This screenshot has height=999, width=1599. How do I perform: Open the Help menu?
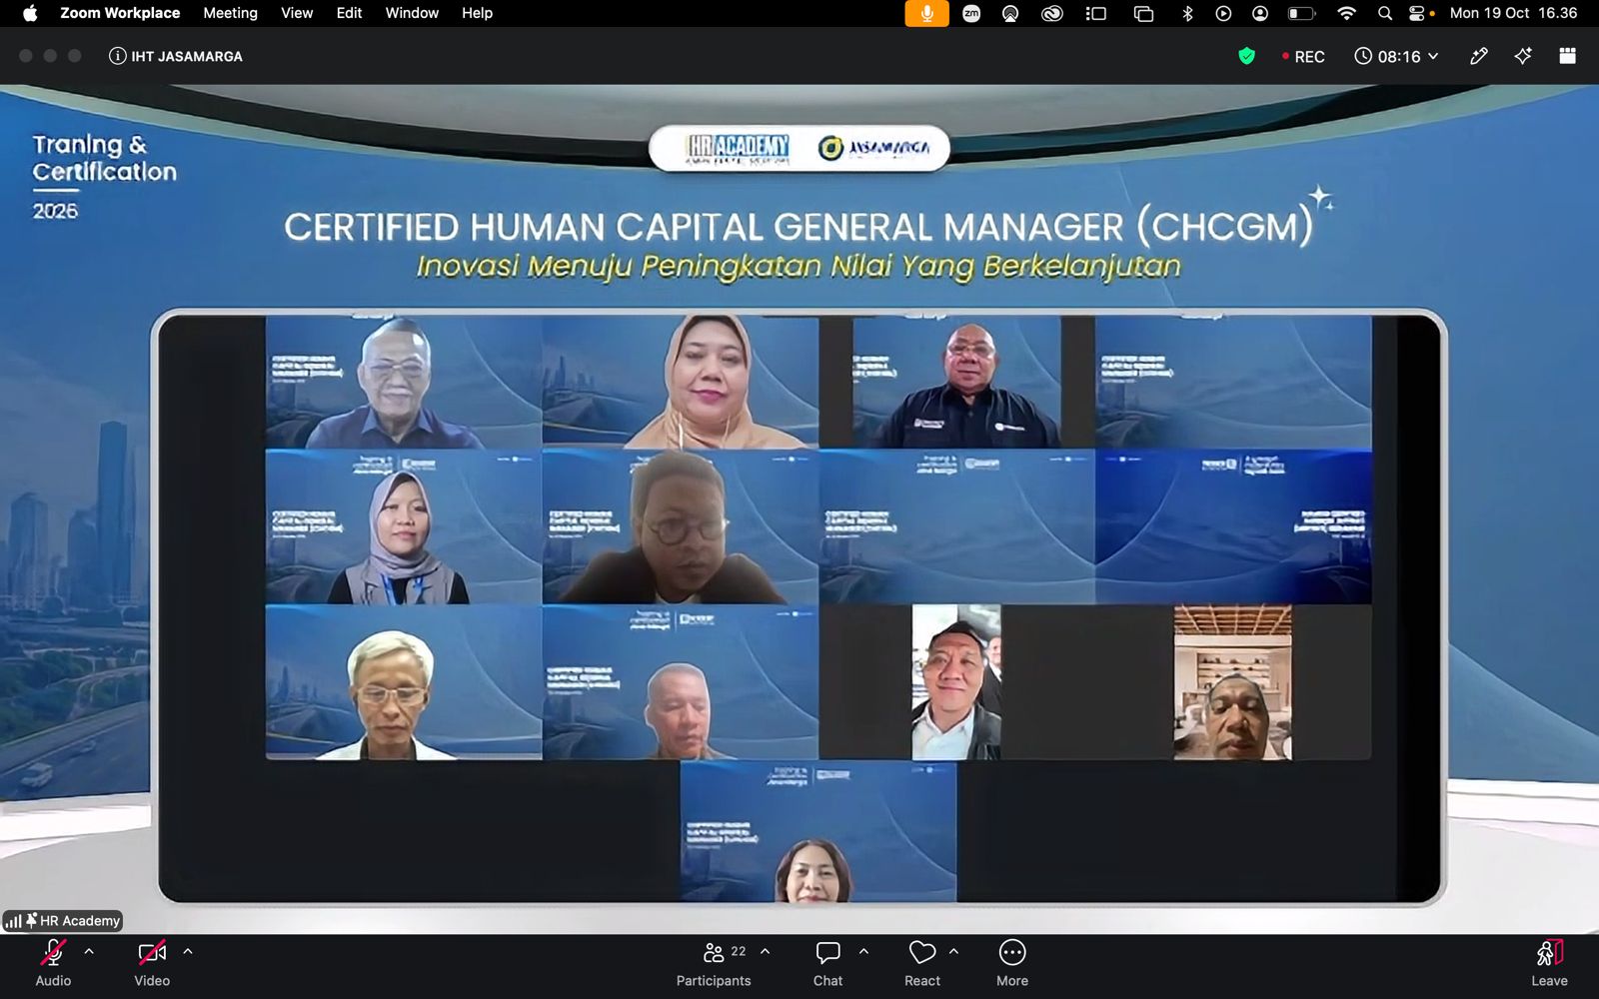477,13
